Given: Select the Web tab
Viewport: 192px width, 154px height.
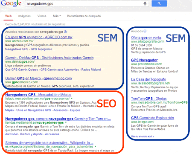Looking at the screenshot, I should [x=9, y=16].
